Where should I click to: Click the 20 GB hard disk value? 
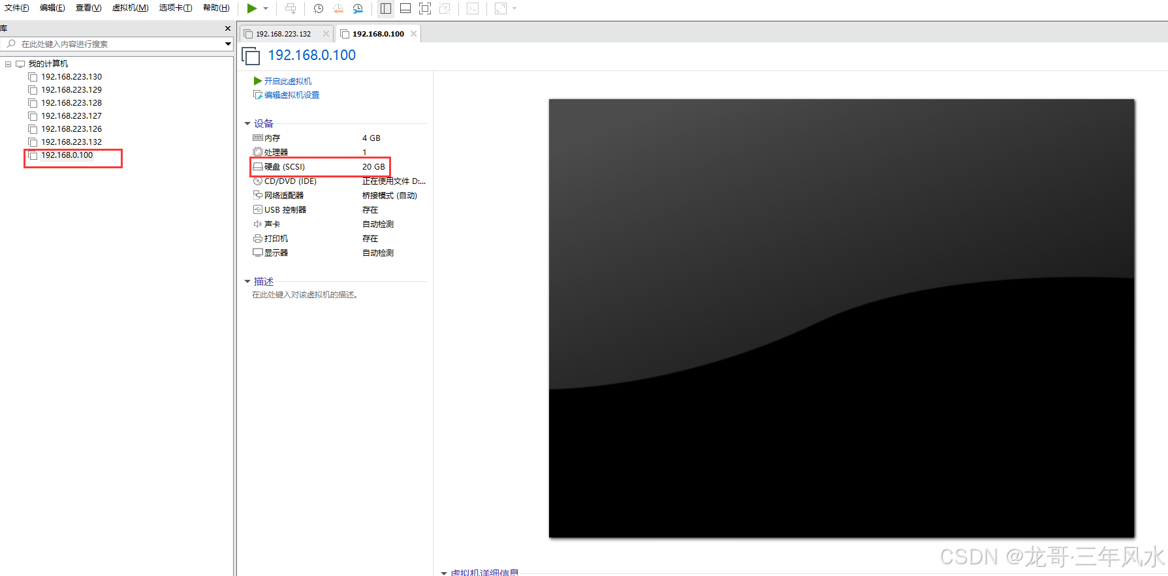pyautogui.click(x=373, y=166)
